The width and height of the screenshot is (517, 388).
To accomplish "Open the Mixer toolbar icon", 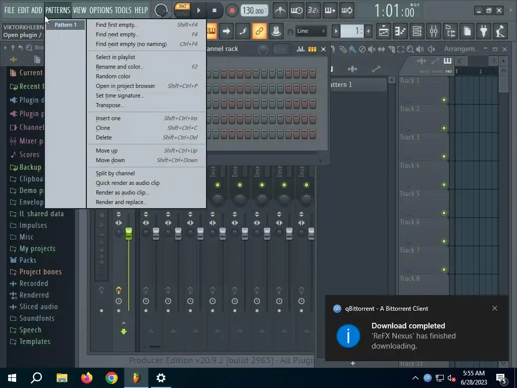I will pos(434,31).
